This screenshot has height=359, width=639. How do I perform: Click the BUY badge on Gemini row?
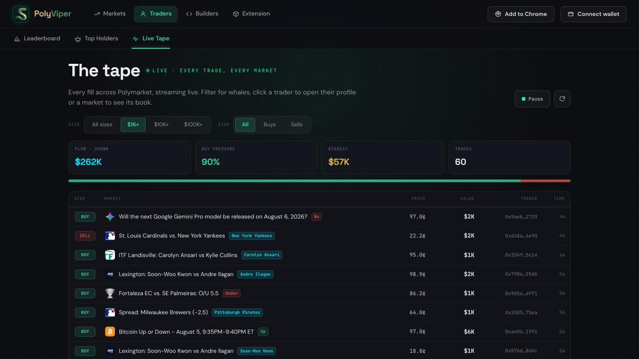(85, 217)
